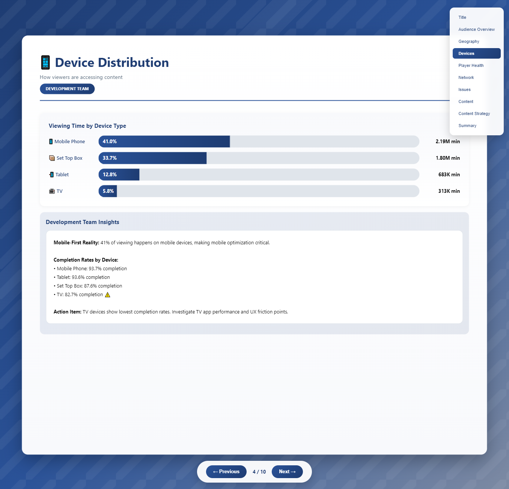
Task: Go to Content Strategy section
Action: point(474,114)
